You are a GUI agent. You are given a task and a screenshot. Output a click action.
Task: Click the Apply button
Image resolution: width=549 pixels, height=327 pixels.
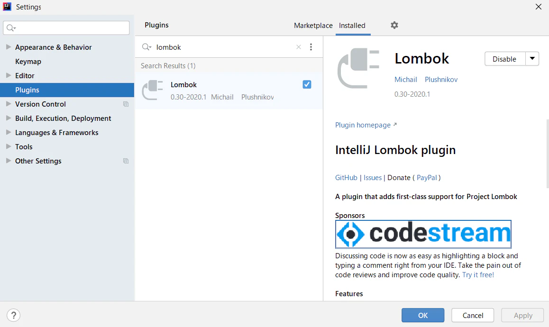tap(523, 315)
